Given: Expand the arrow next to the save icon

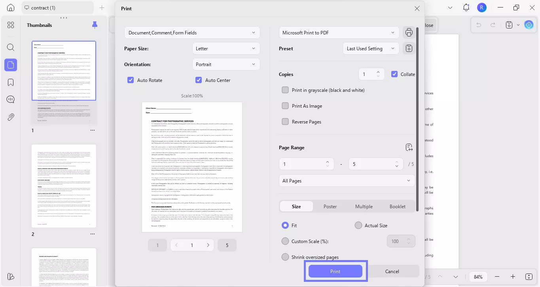Looking at the screenshot, I should pos(518,25).
